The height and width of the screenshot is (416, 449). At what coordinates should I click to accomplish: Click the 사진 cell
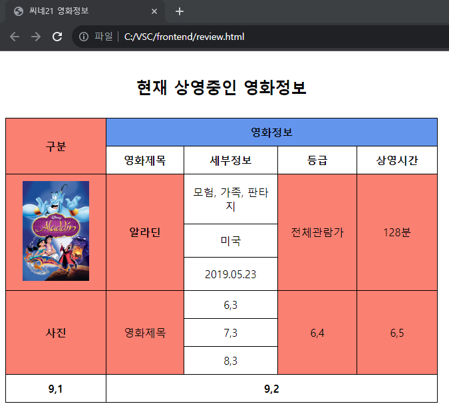click(56, 333)
